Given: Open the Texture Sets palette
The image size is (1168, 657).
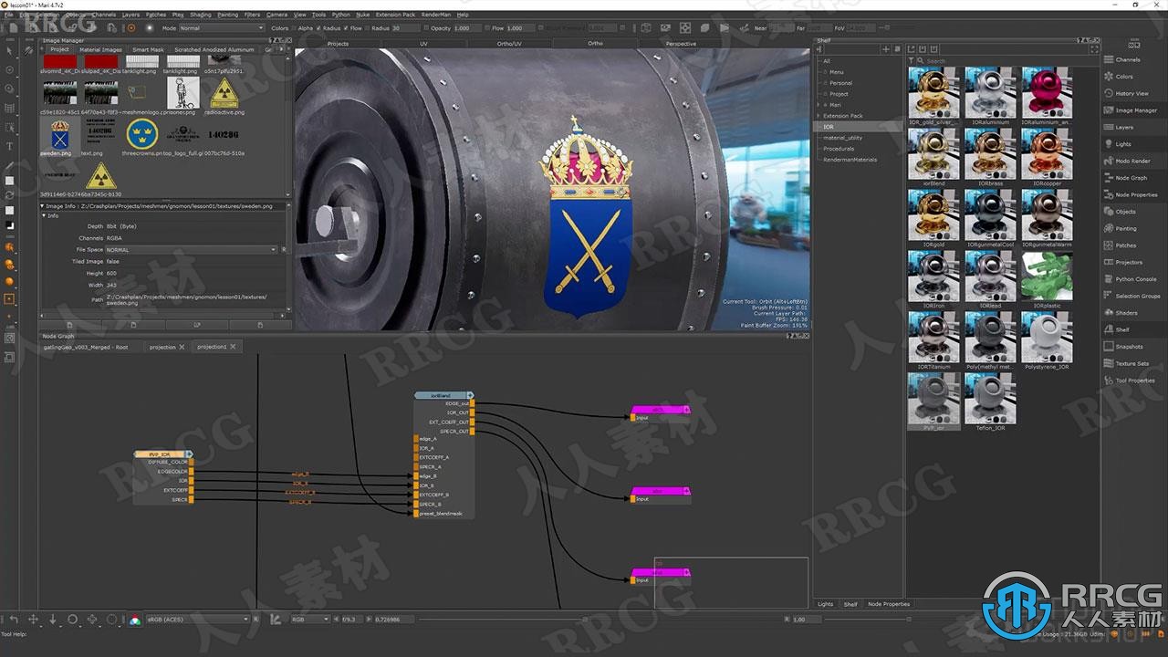Looking at the screenshot, I should point(1132,363).
